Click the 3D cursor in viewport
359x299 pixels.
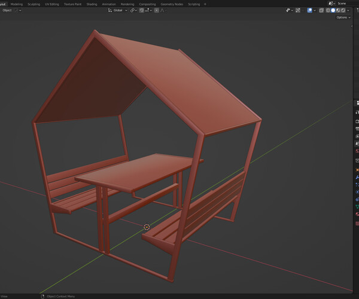tap(147, 227)
